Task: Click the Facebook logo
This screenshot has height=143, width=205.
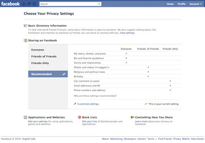Action: click(11, 4)
